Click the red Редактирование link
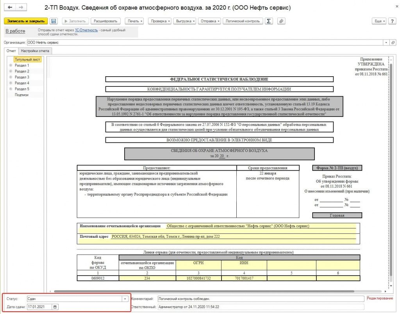Viewport: 400px width, 314px height. click(x=380, y=298)
